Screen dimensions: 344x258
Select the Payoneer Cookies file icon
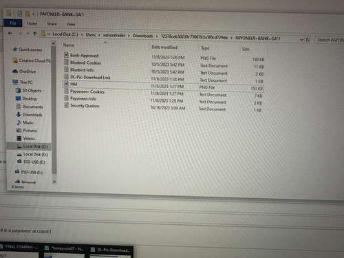66,91
